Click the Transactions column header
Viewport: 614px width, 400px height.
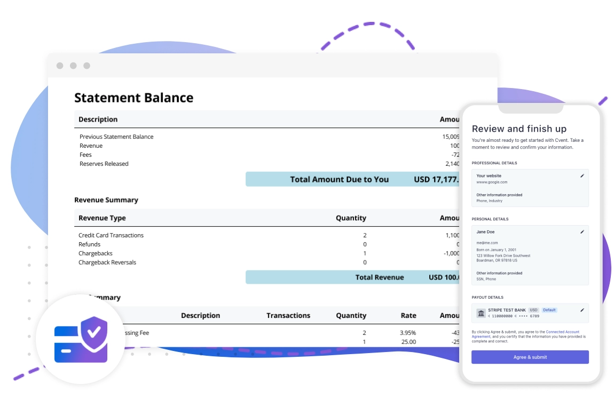(x=288, y=315)
